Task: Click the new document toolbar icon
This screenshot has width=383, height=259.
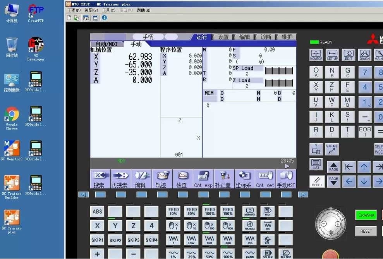Action: 69,17
